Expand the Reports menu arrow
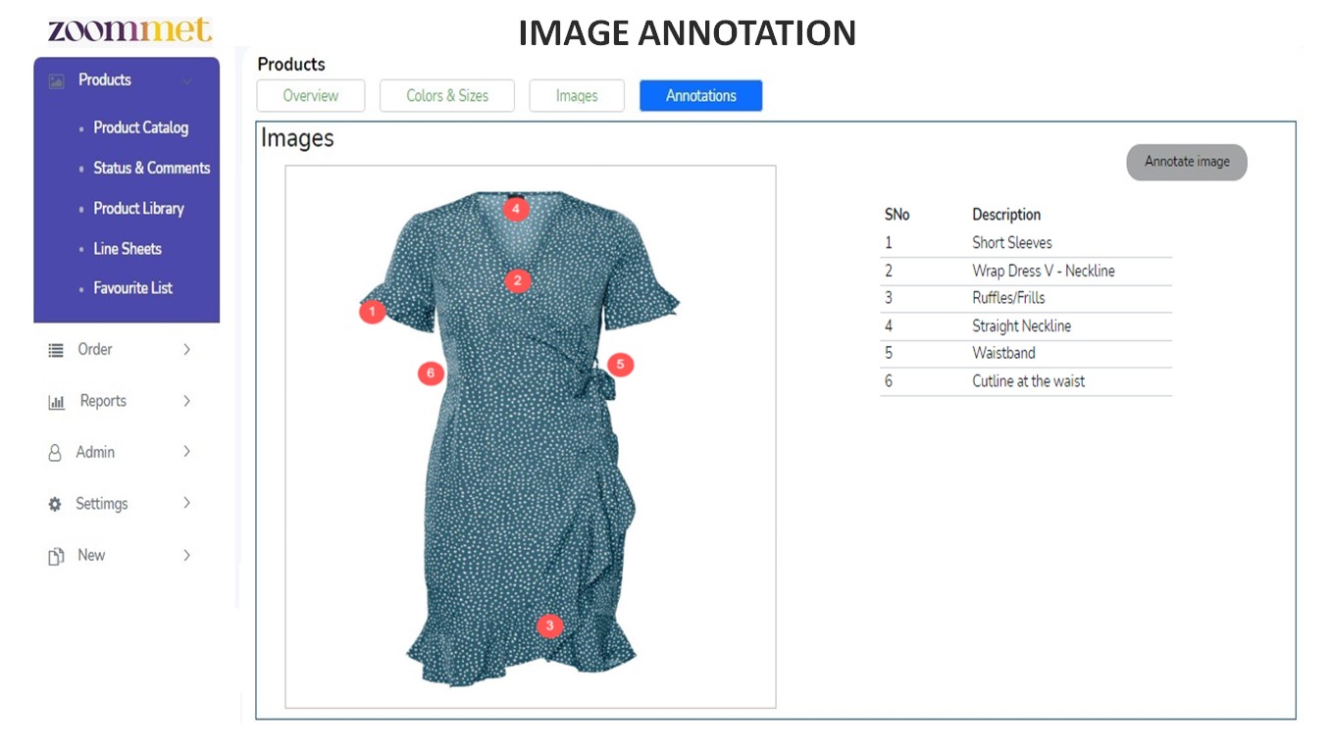The height and width of the screenshot is (749, 1333). 186,401
